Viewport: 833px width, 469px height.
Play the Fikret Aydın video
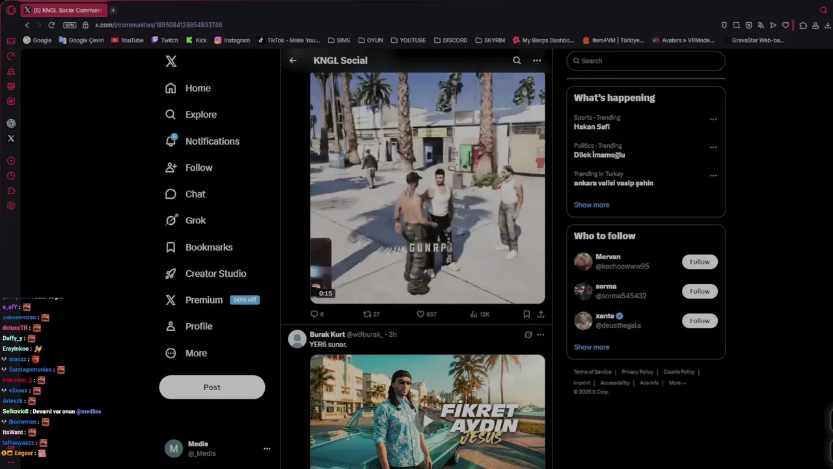428,421
